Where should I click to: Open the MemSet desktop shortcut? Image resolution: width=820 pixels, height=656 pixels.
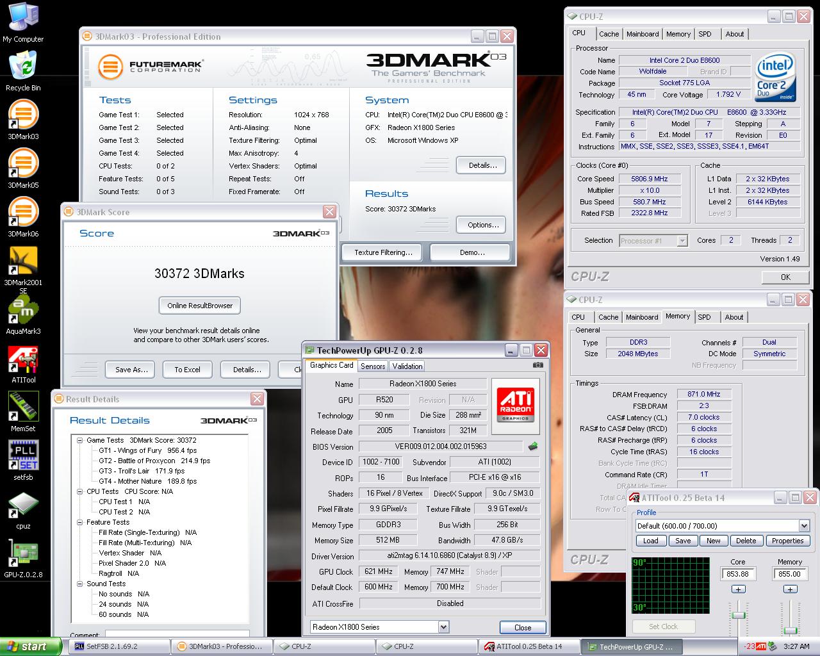[x=23, y=412]
